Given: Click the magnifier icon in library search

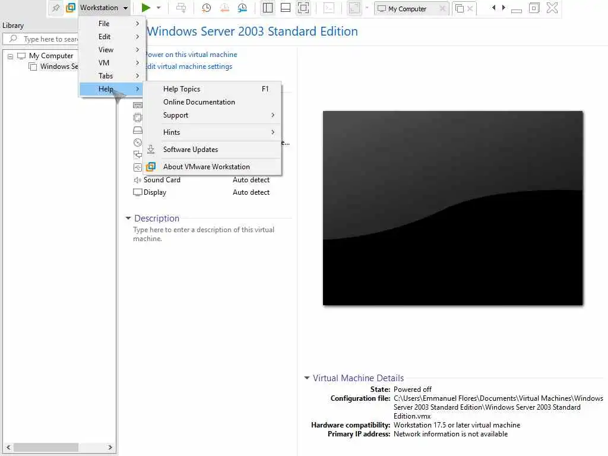Looking at the screenshot, I should (13, 39).
